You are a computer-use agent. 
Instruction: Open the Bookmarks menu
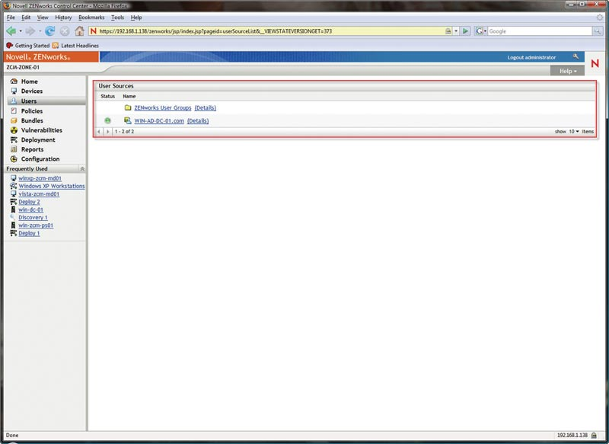click(91, 18)
